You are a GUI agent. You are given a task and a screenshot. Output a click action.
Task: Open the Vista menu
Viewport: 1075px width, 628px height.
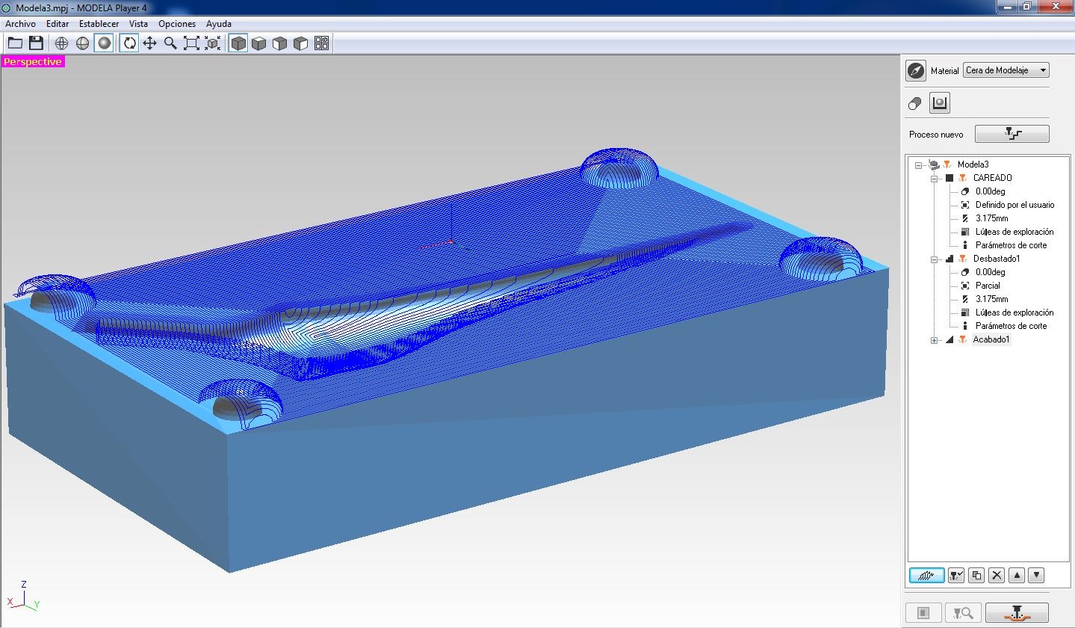pos(138,24)
